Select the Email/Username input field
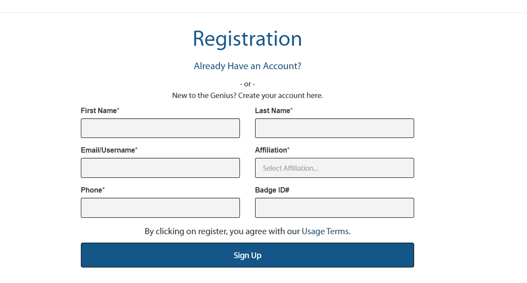 [x=160, y=168]
